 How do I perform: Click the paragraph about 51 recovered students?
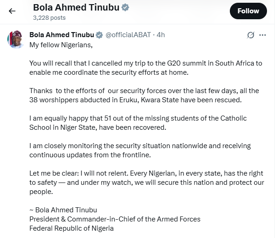(138, 123)
